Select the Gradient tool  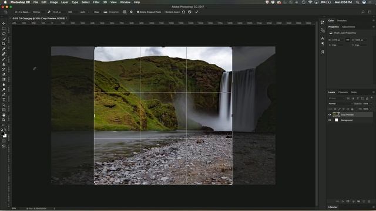(x=4, y=80)
